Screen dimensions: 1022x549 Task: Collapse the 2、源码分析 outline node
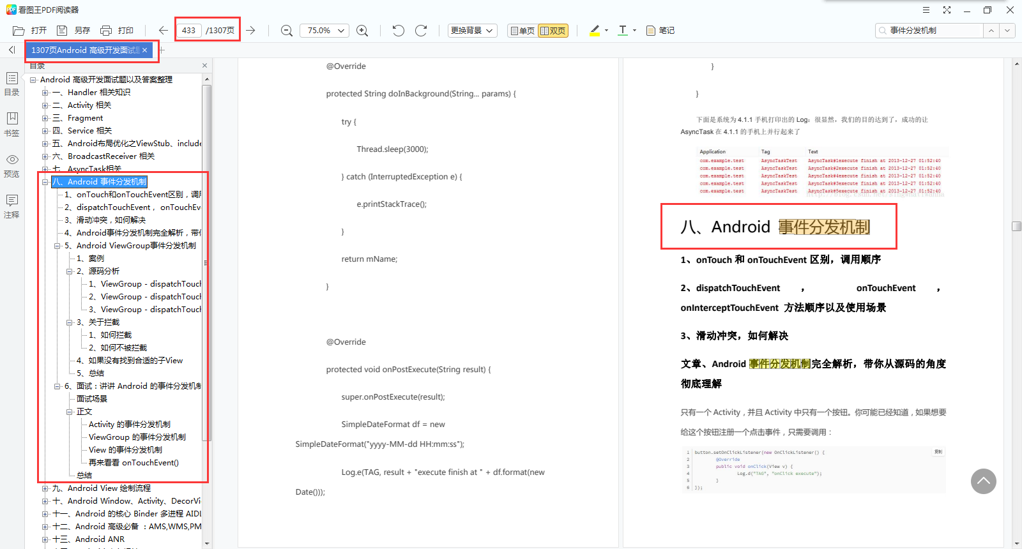70,271
